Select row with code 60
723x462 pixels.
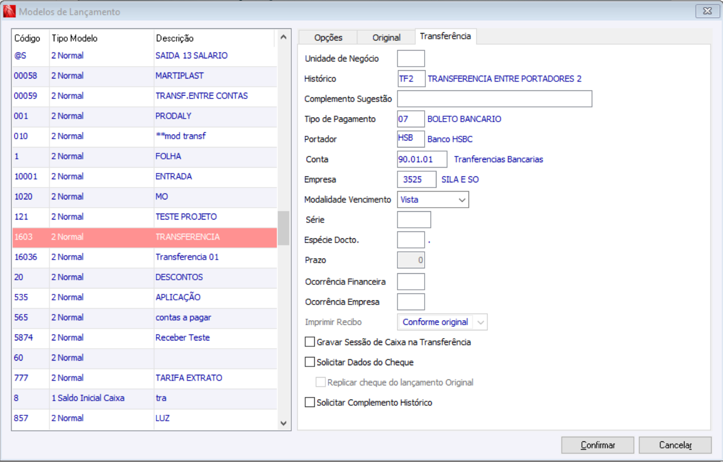(x=145, y=358)
